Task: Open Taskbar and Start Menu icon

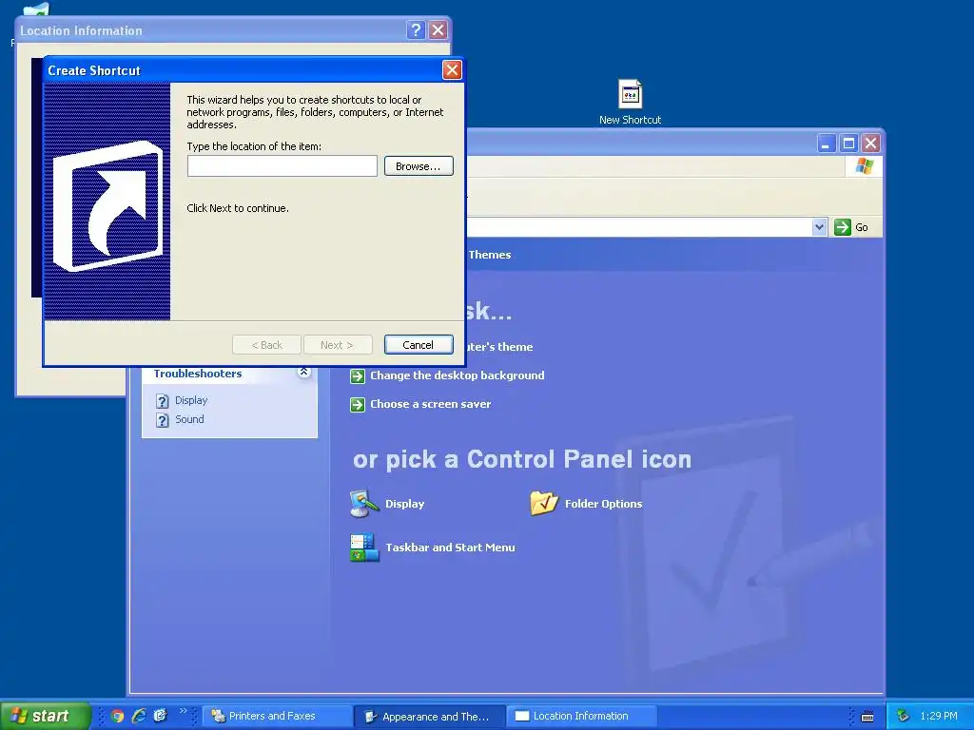Action: click(x=364, y=547)
